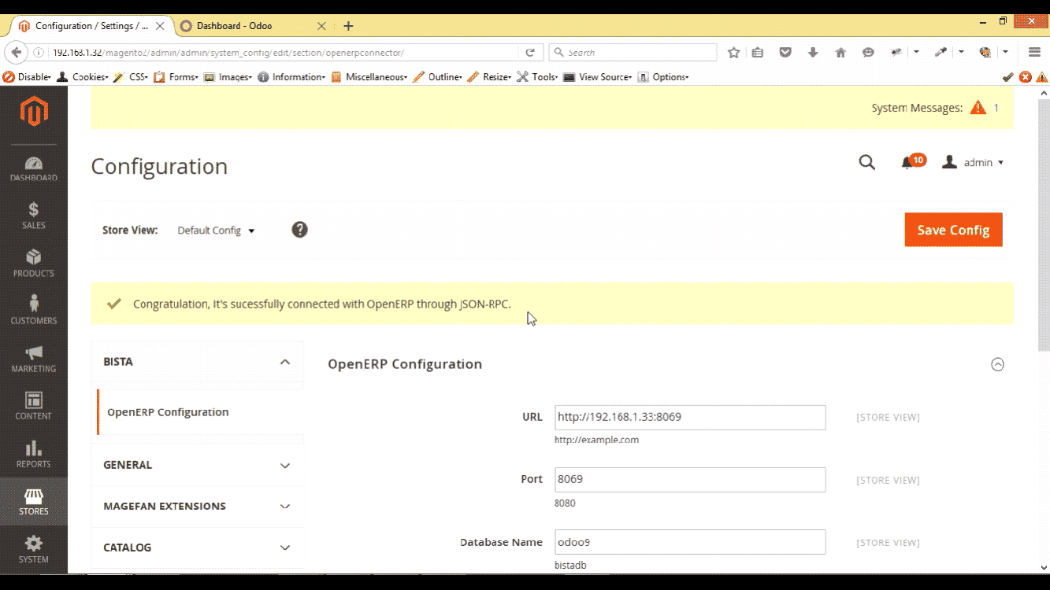Screen dimensions: 1050x590
Task: Open the Sales sidebar menu
Action: point(34,216)
